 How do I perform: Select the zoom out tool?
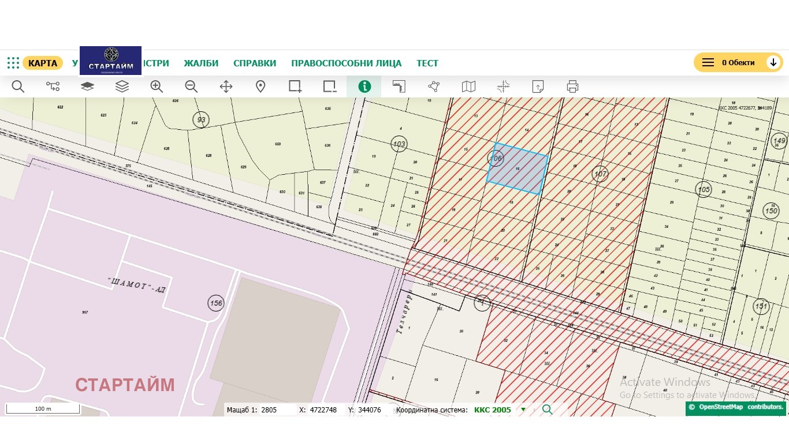click(191, 87)
